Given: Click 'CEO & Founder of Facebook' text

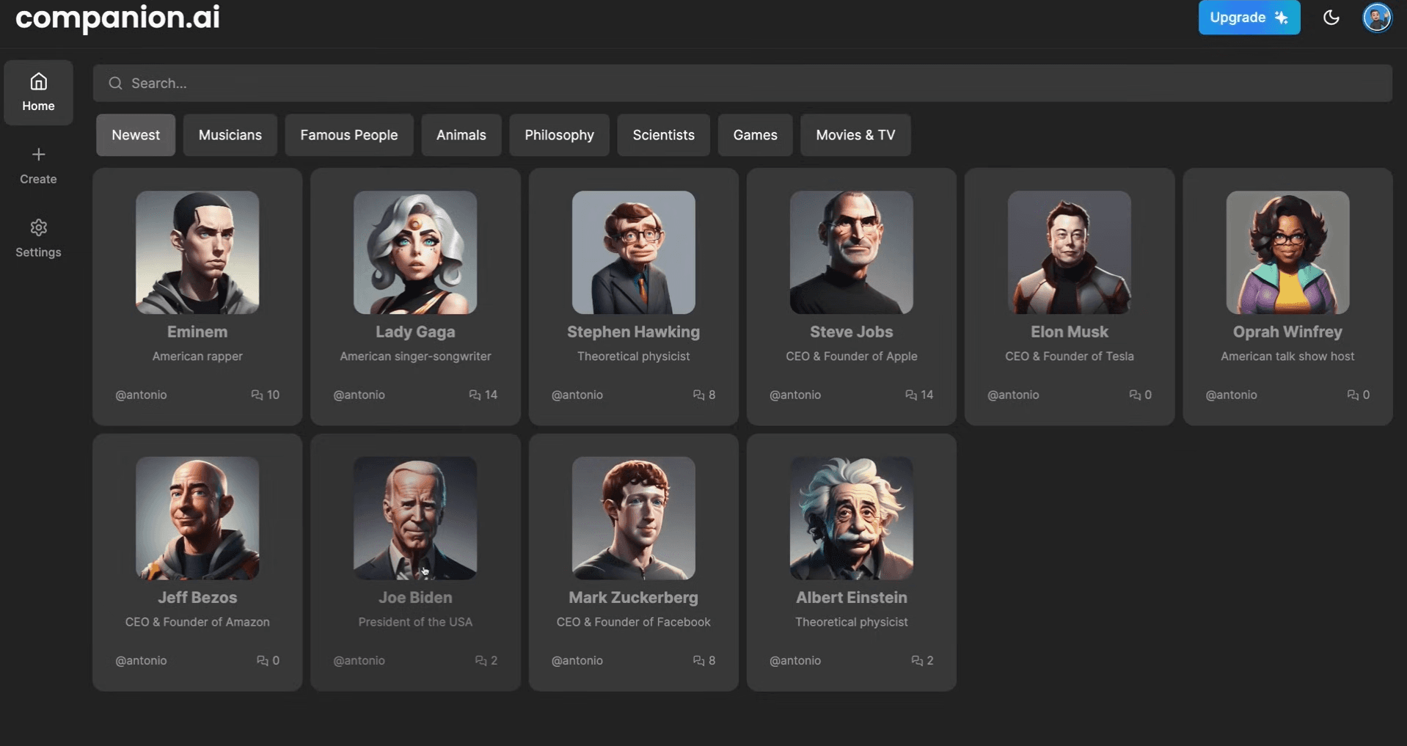Looking at the screenshot, I should pos(634,622).
